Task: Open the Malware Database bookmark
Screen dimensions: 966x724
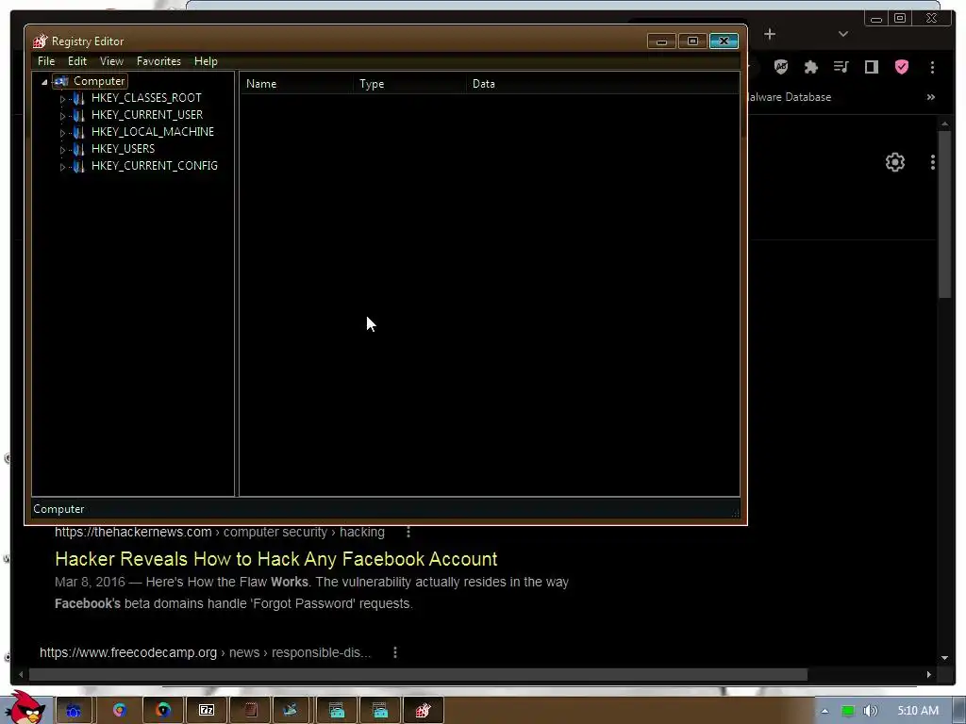Action: [x=790, y=97]
